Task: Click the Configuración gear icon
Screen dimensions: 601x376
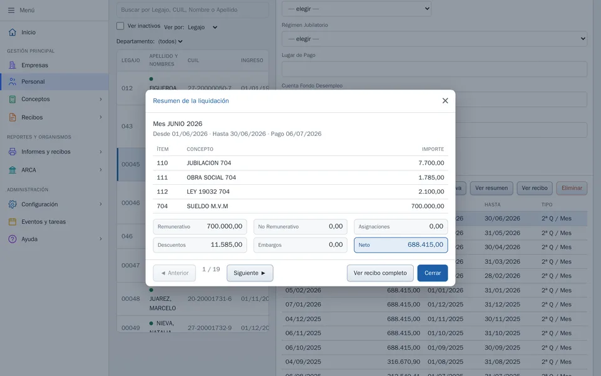Action: (13, 204)
